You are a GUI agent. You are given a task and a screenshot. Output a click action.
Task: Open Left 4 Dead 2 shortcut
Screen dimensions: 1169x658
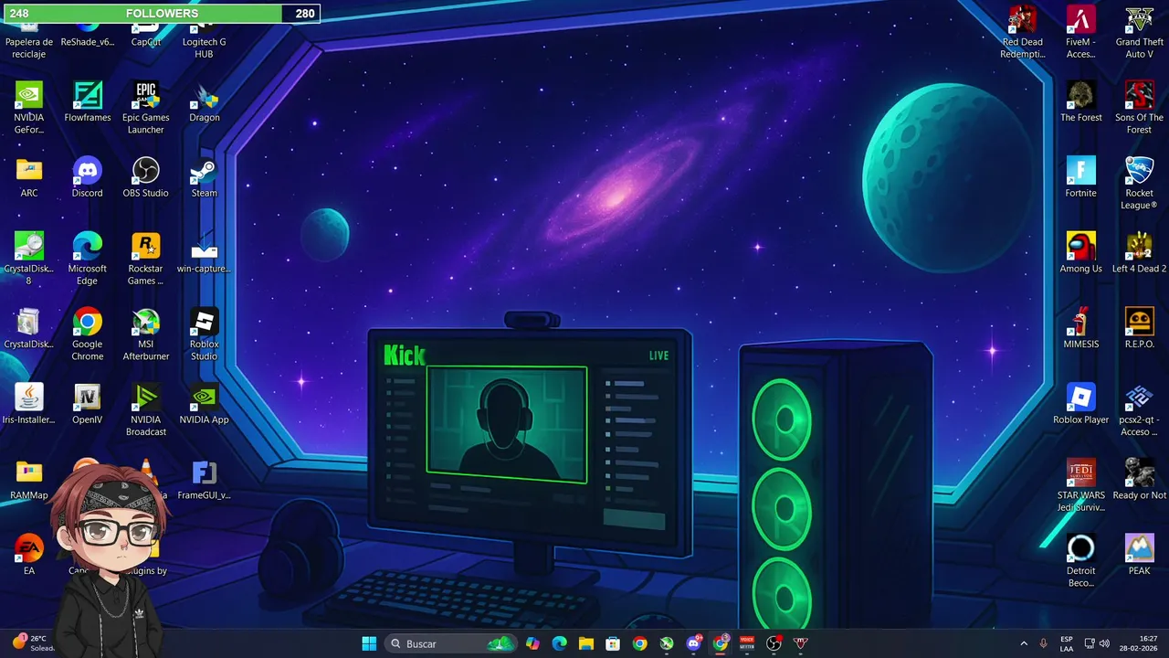(1140, 254)
